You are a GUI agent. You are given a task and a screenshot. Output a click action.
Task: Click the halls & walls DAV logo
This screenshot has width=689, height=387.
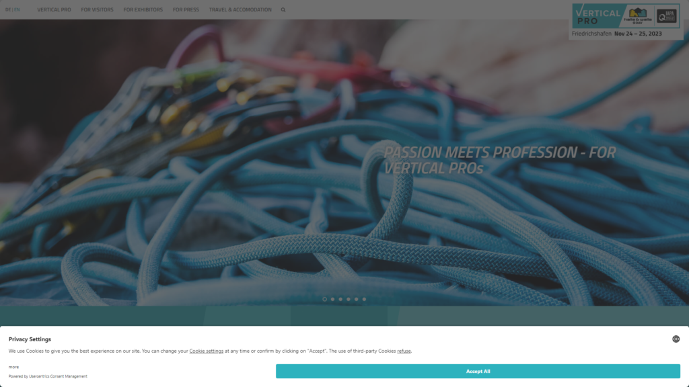tap(638, 15)
